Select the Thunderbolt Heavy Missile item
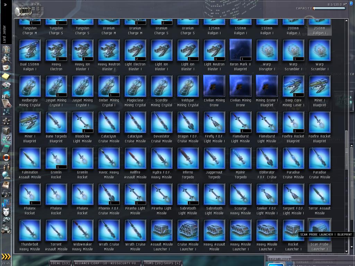This screenshot has height=266, width=355. click(30, 236)
